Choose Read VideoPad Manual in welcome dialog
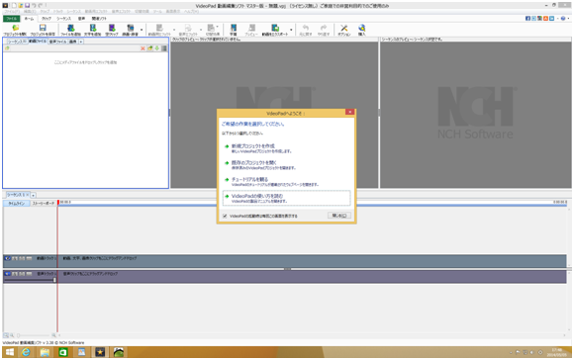The image size is (574, 360). click(x=286, y=198)
